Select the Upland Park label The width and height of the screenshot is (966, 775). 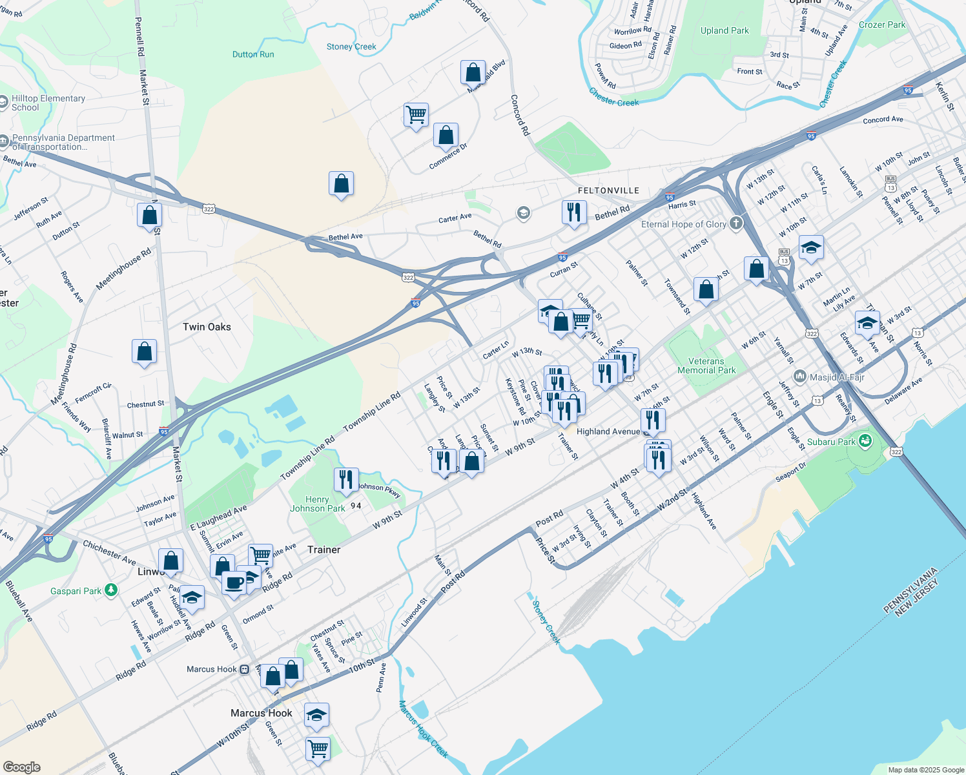click(724, 30)
